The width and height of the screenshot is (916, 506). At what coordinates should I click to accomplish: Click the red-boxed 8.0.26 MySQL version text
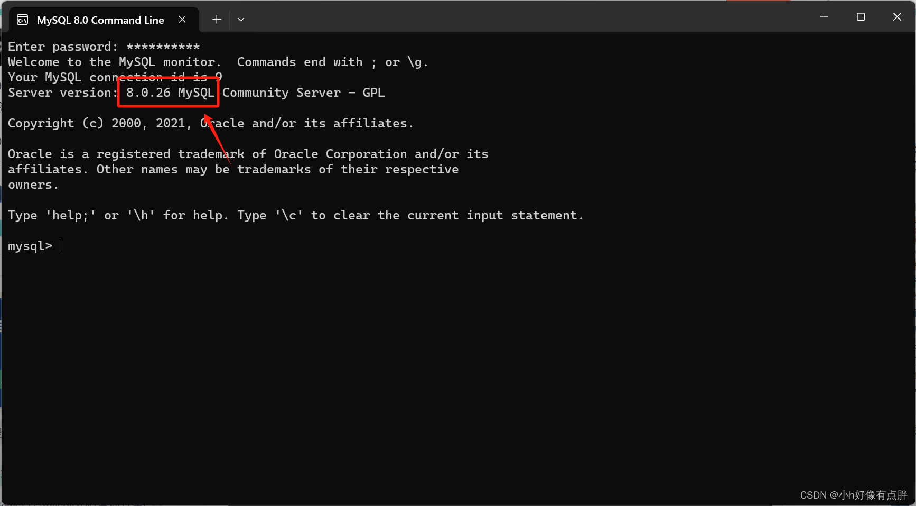(170, 93)
